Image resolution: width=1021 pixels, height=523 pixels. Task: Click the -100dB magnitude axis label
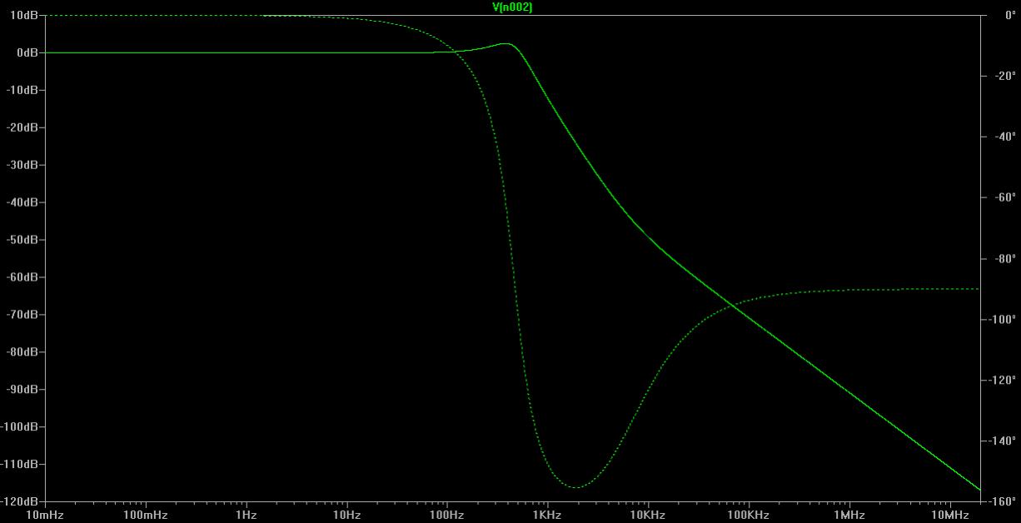[x=19, y=426]
